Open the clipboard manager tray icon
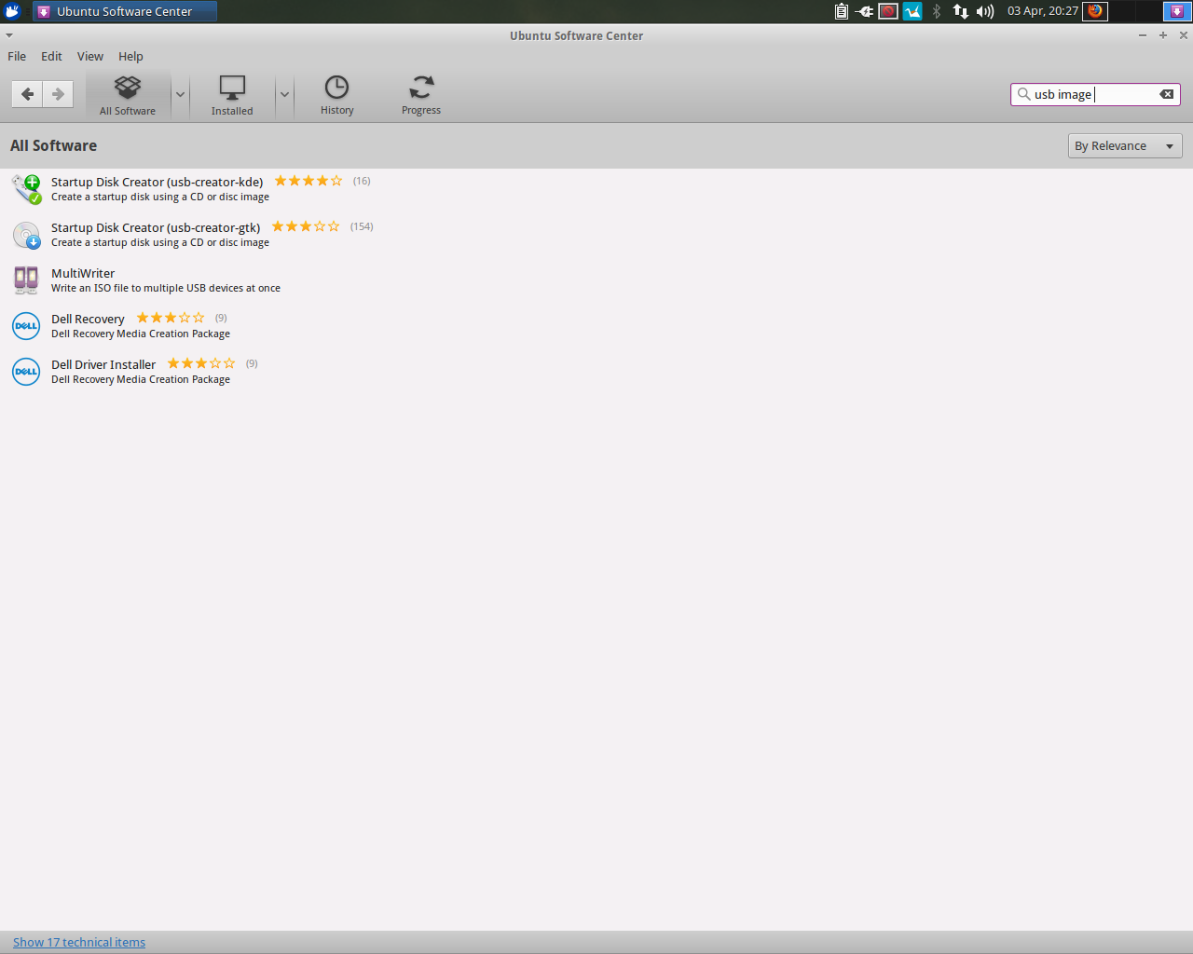The image size is (1193, 954). coord(841,11)
